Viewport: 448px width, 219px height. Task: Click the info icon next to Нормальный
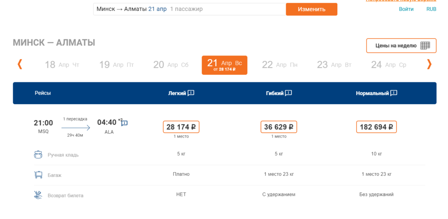(394, 93)
